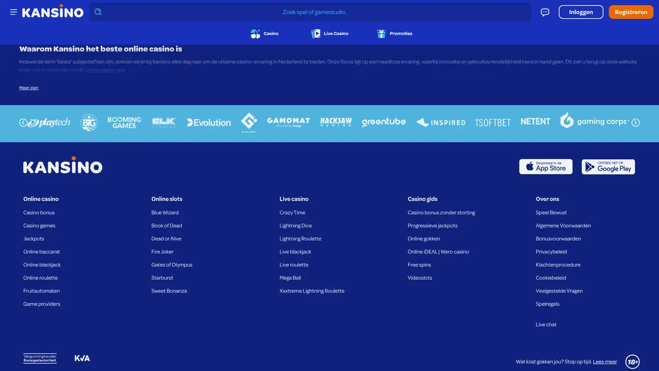Open footer Live chat link
The height and width of the screenshot is (371, 659).
[x=546, y=325]
